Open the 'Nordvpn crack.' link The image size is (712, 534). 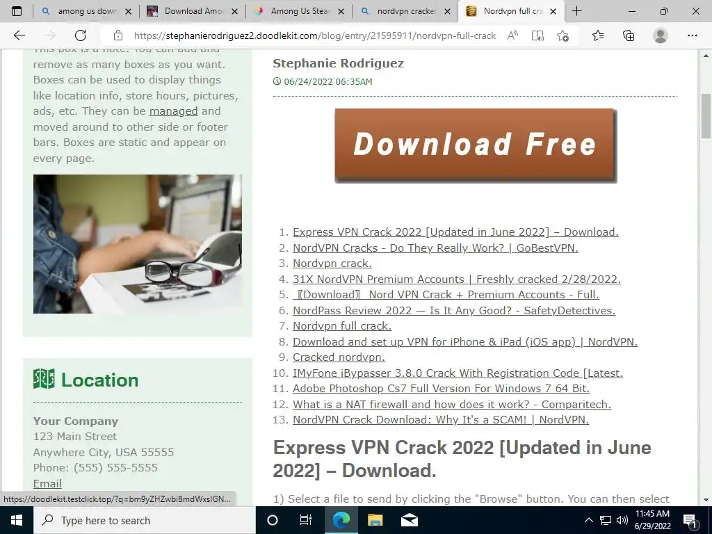332,264
